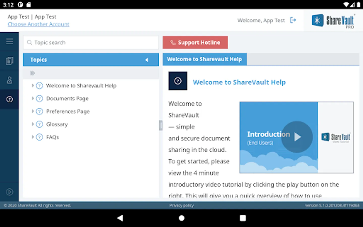Collapse the Topics panel arrow
363x227 pixels.
(x=147, y=60)
